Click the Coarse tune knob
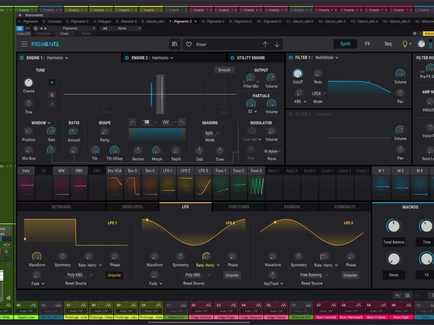 pyautogui.click(x=29, y=82)
